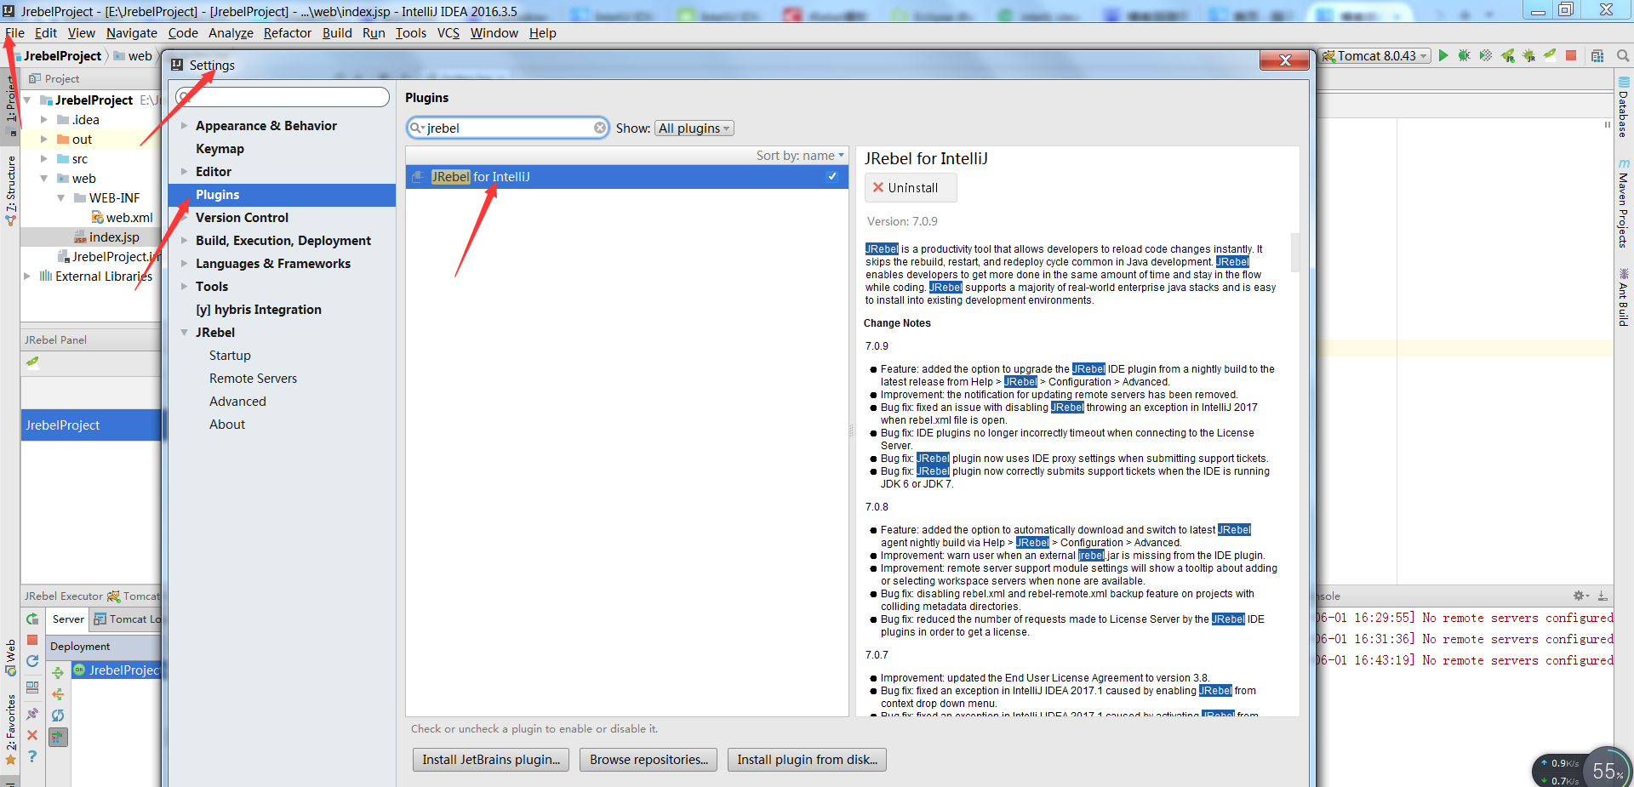Stop server in JRebel Executor panel

tap(32, 640)
